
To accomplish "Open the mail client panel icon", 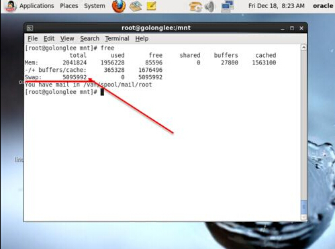I will [136, 6].
